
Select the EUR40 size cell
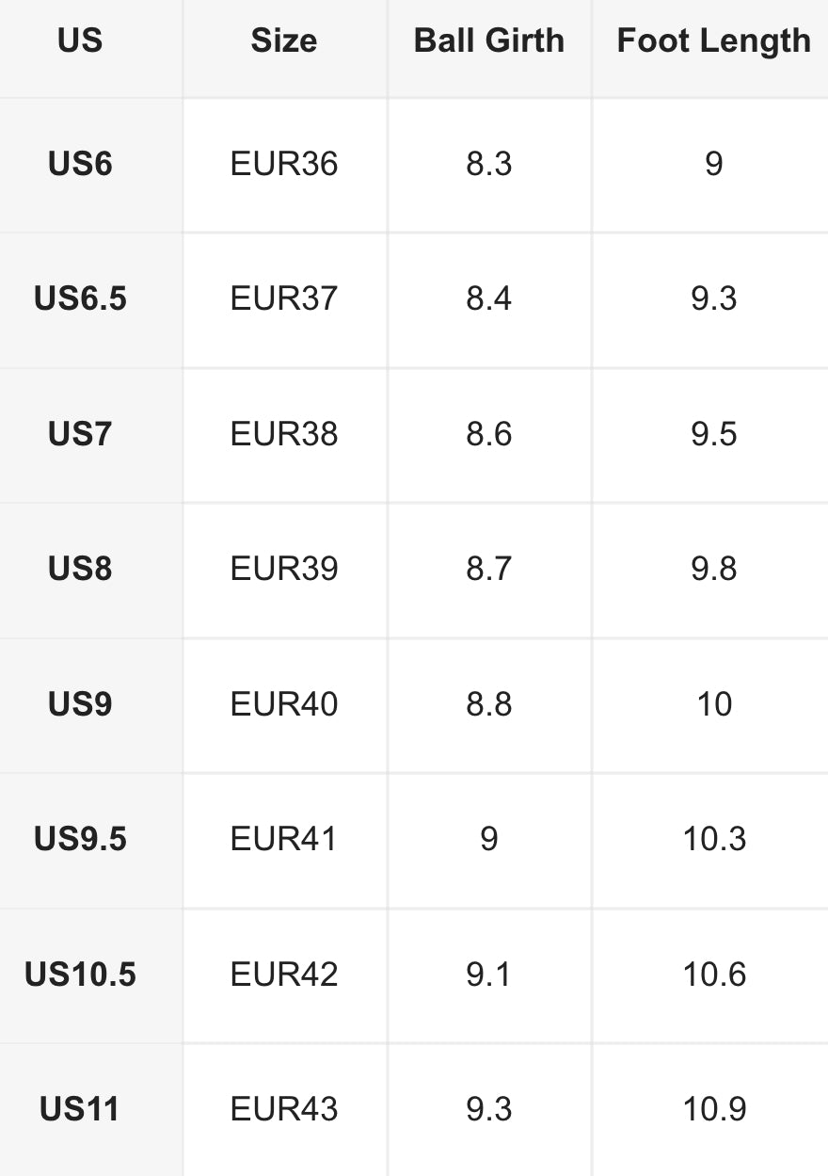click(283, 704)
